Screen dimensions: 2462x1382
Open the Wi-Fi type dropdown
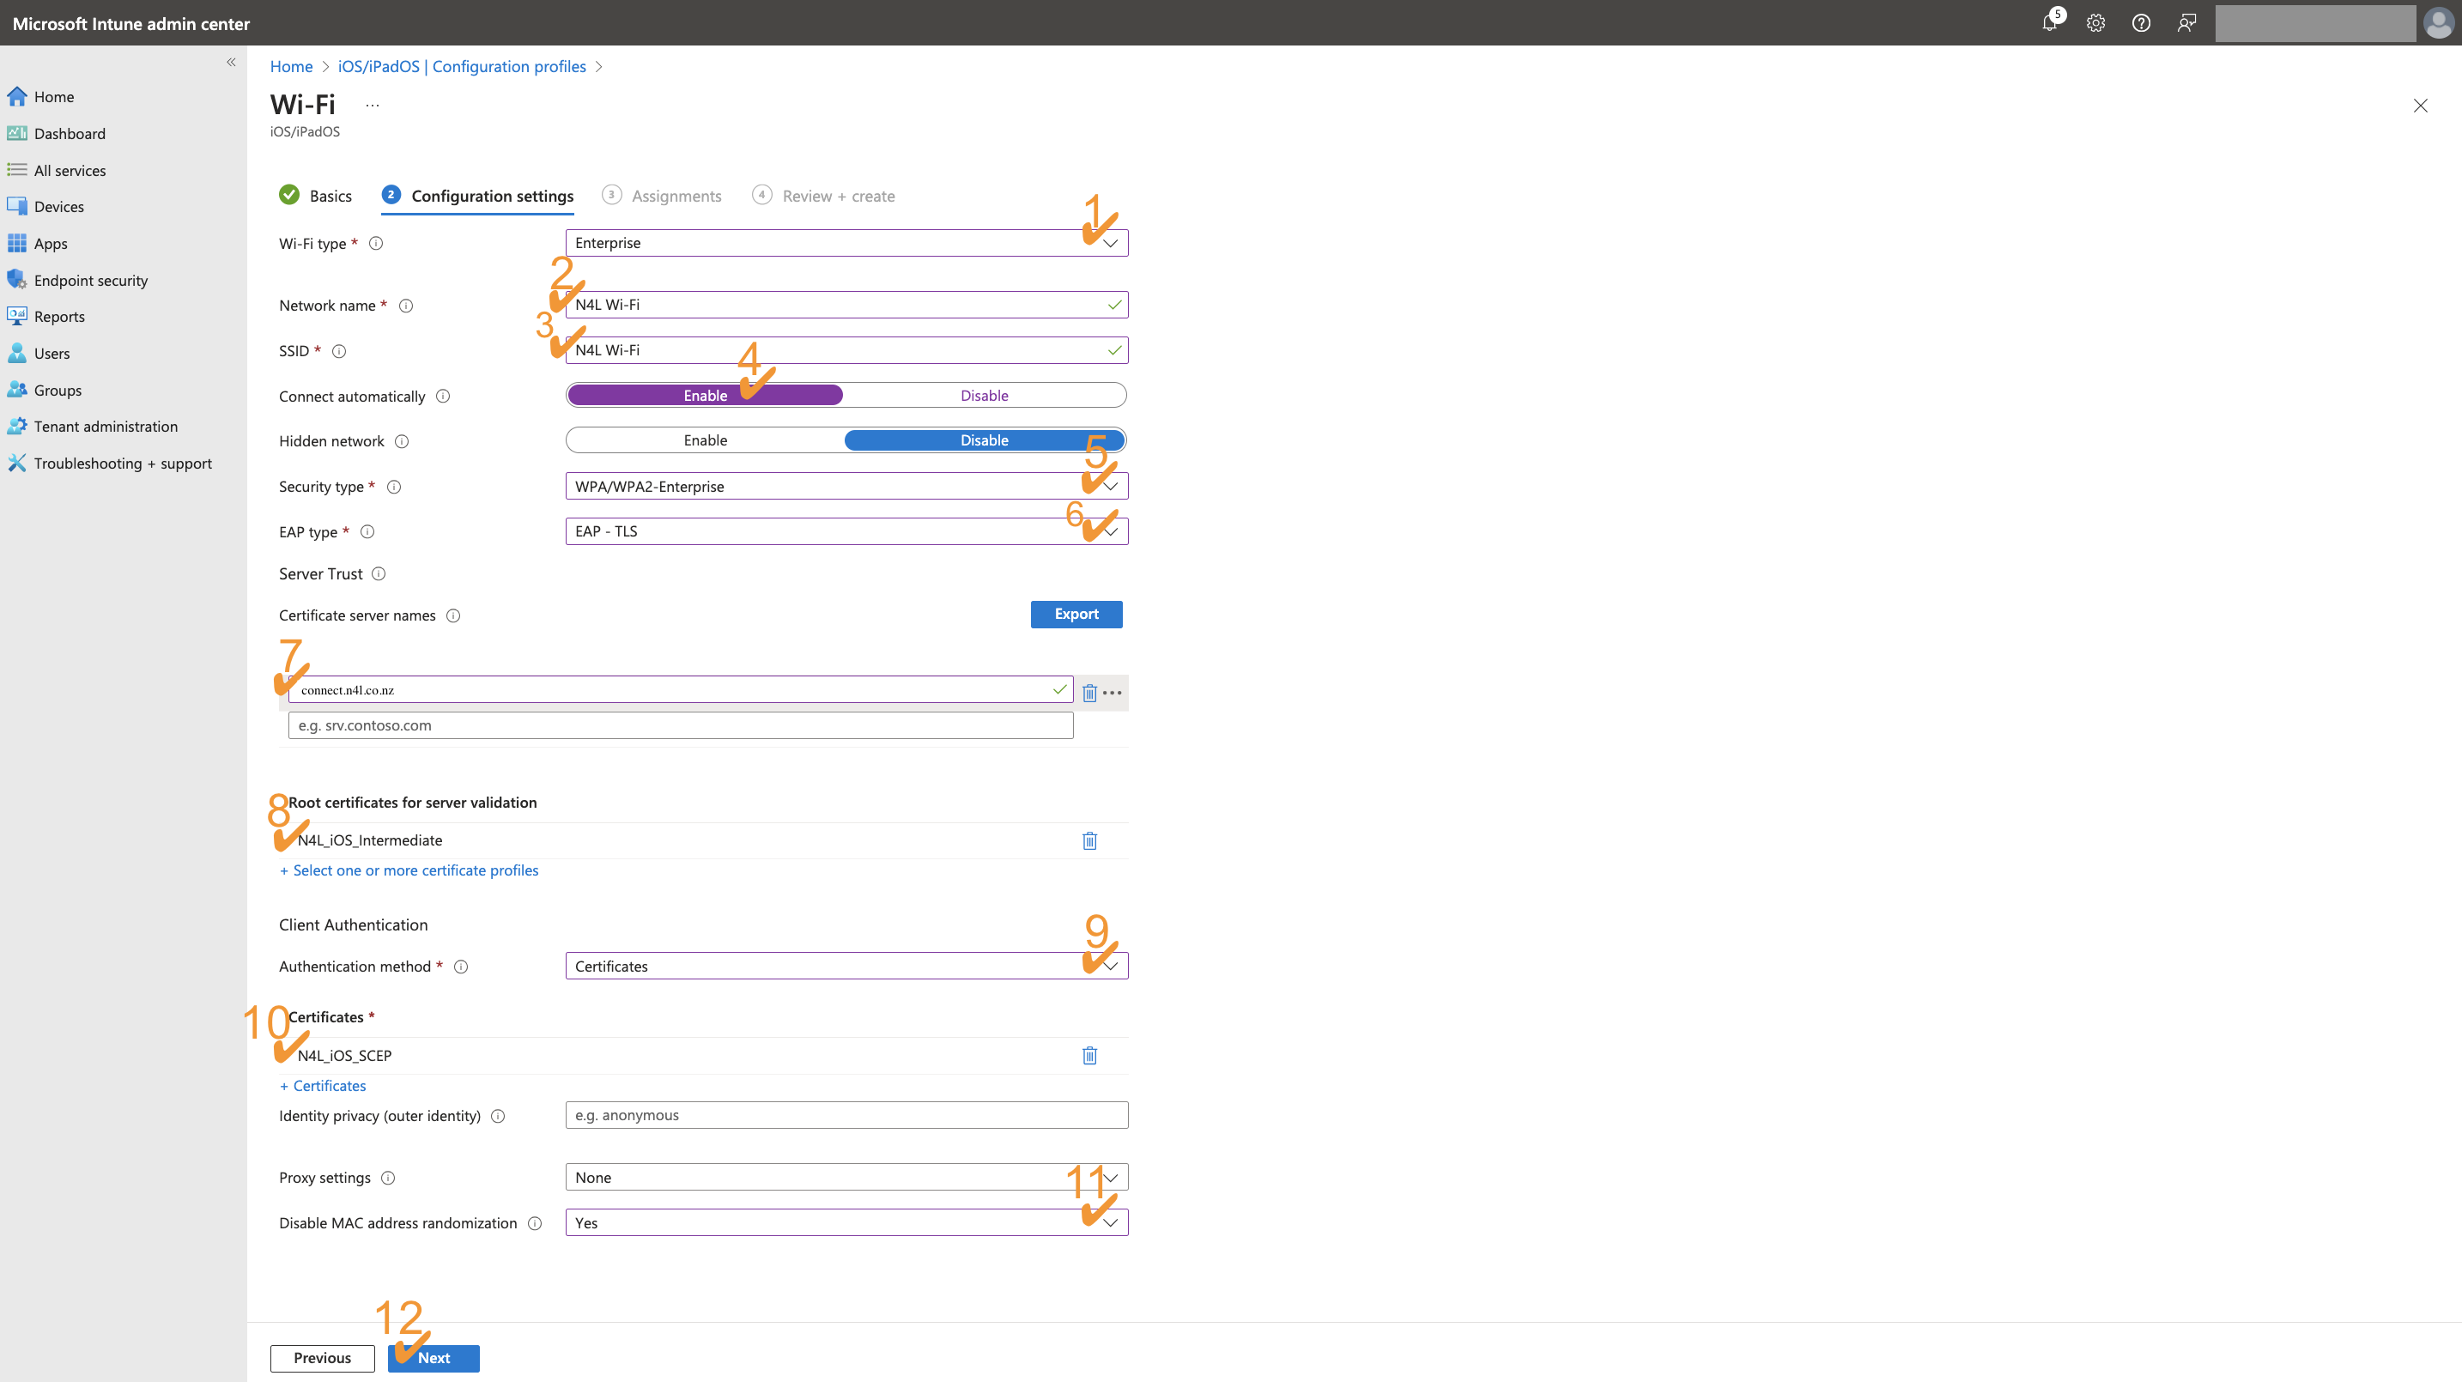(1110, 243)
